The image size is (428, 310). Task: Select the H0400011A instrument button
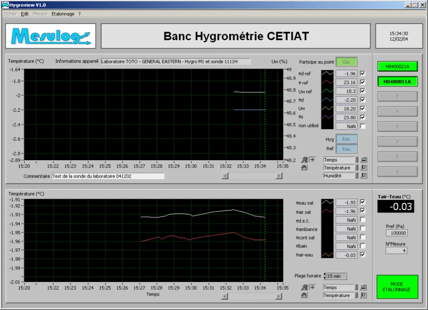pos(397,82)
